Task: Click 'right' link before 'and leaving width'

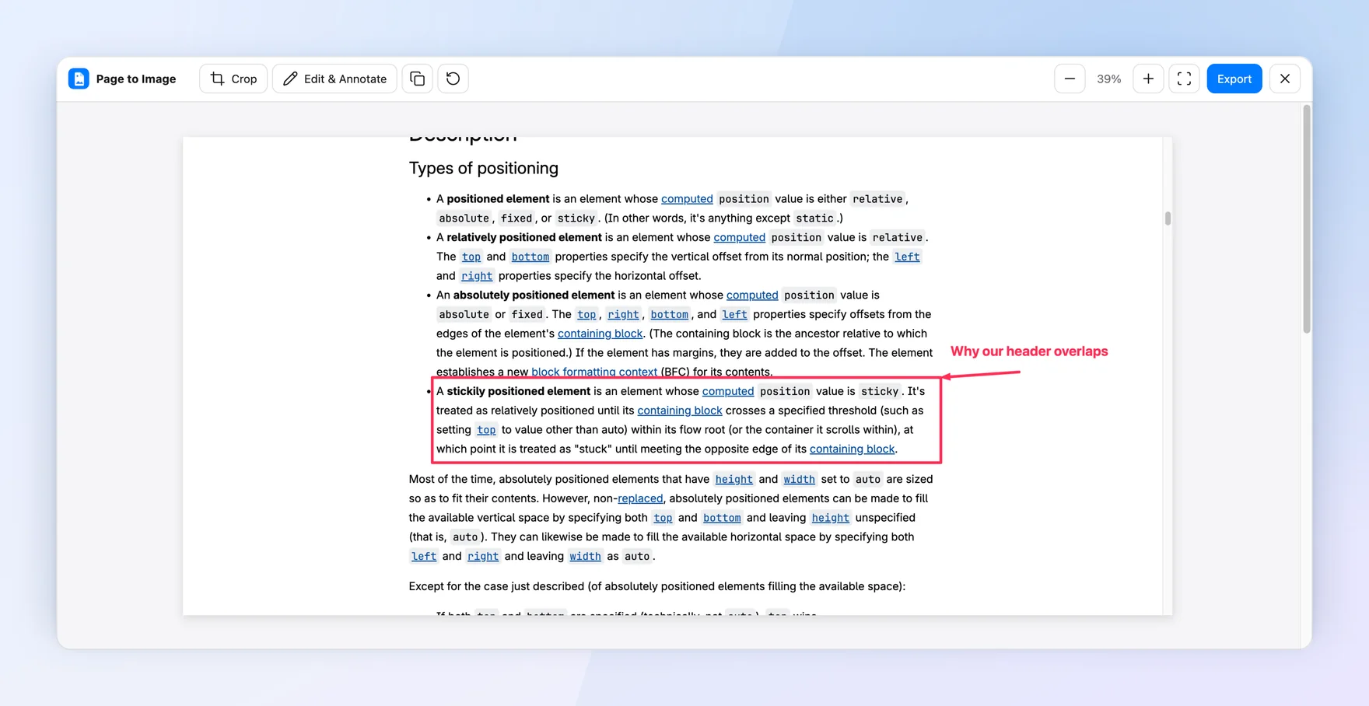Action: pos(483,556)
